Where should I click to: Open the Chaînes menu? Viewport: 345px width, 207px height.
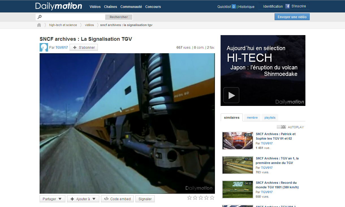111,7
